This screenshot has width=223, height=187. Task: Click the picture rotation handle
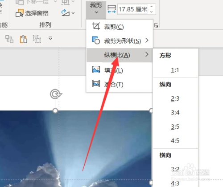tap(56, 94)
